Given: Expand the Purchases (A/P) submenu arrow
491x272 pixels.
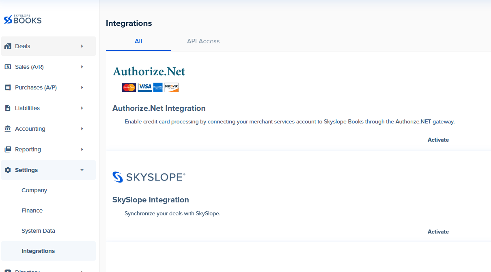Looking at the screenshot, I should pyautogui.click(x=82, y=87).
